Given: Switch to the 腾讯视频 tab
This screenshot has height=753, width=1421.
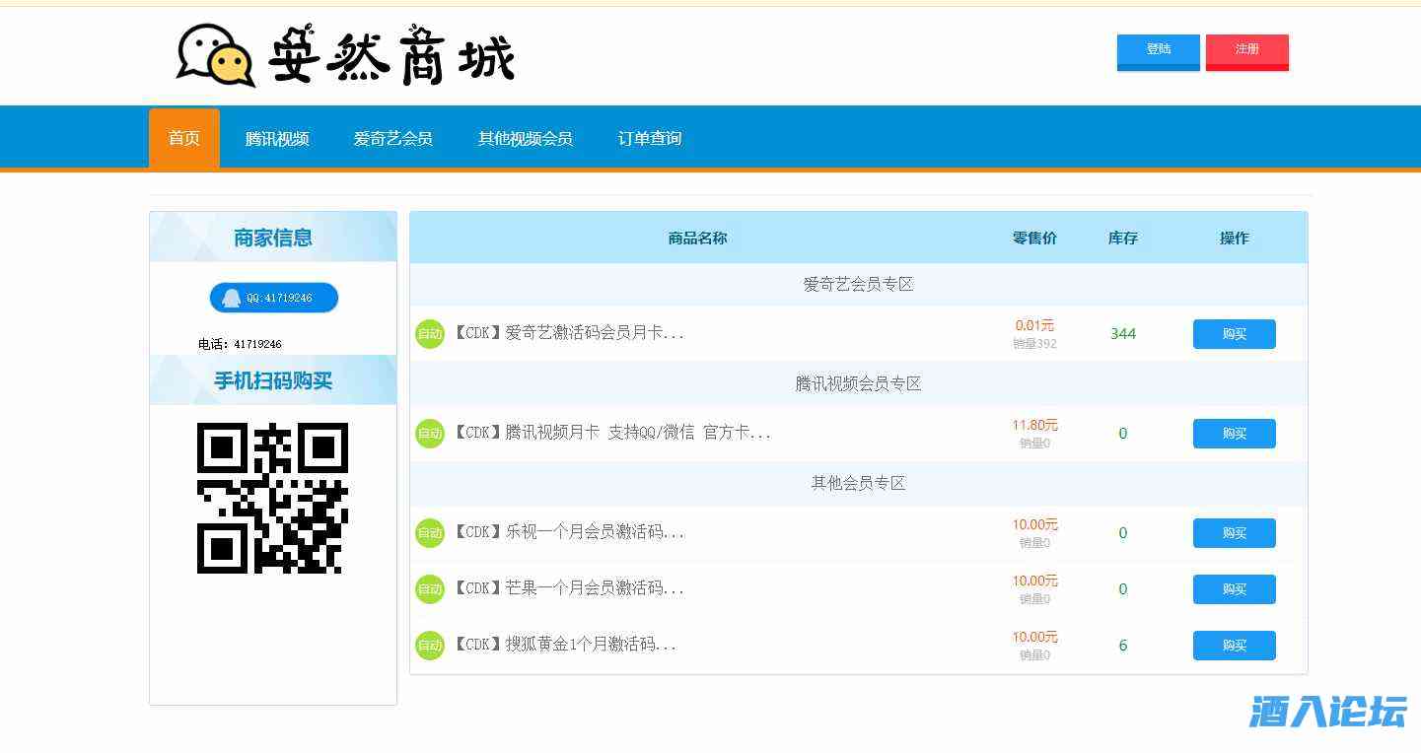Looking at the screenshot, I should click(x=277, y=139).
